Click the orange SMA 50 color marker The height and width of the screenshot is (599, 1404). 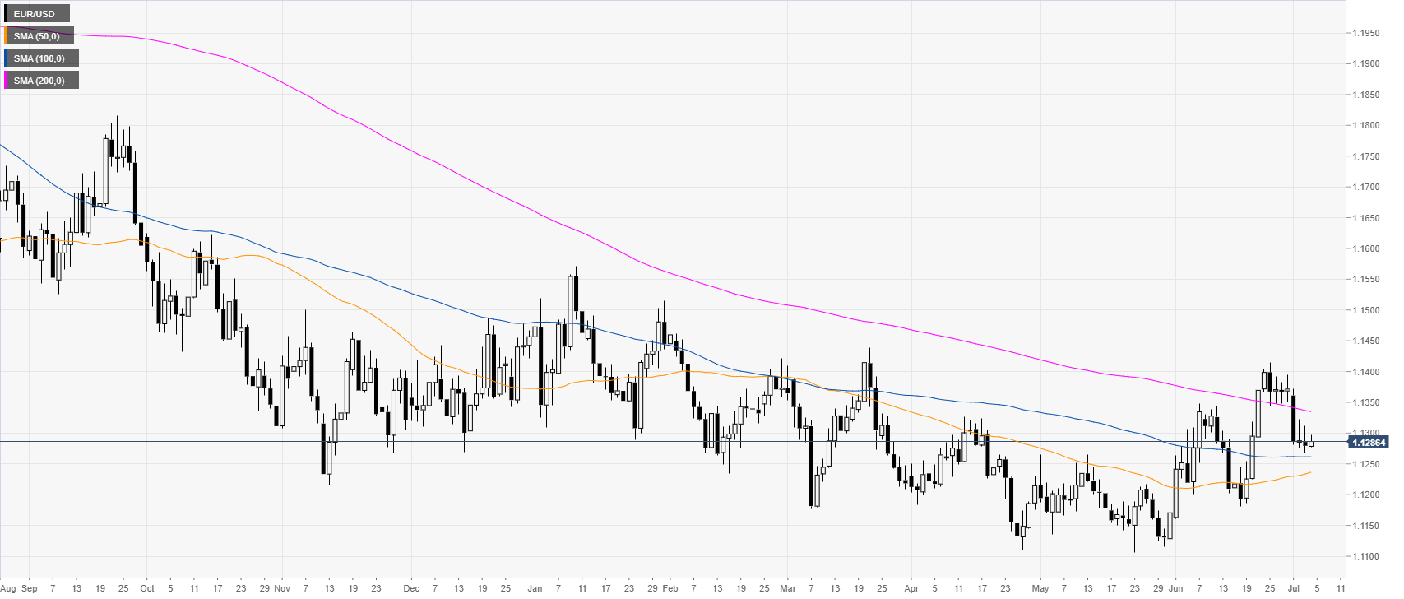pyautogui.click(x=6, y=36)
